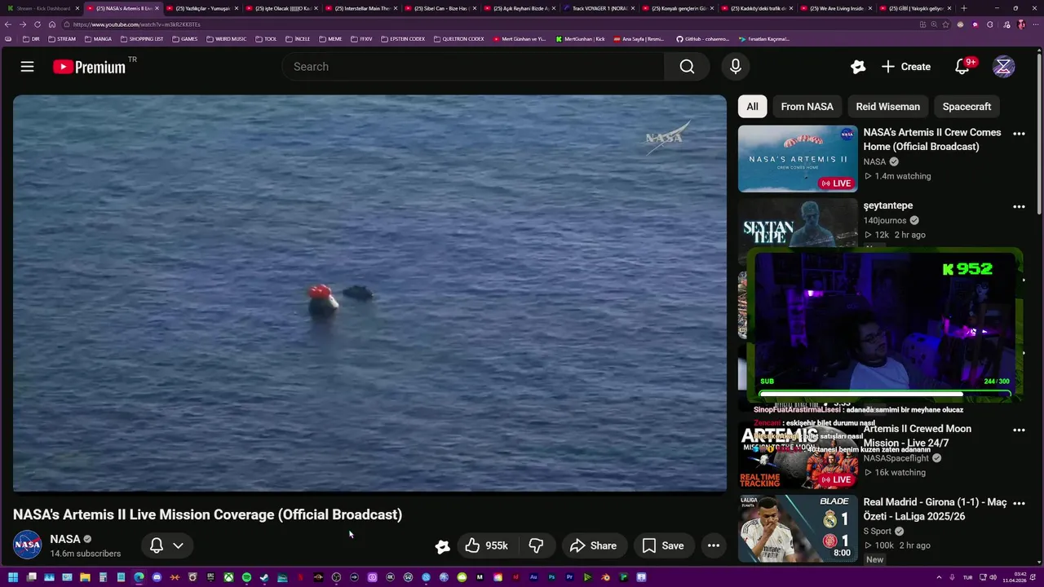Select the From NASA filter chip
Screen dimensions: 1044x587
(x=807, y=107)
